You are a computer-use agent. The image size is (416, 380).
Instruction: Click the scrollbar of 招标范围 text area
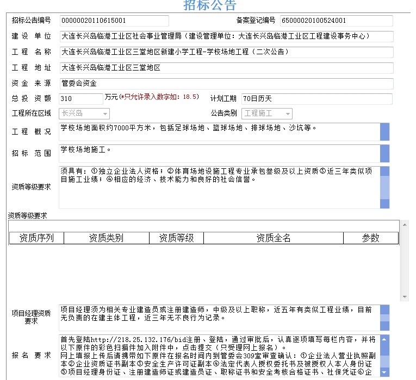tap(384, 153)
